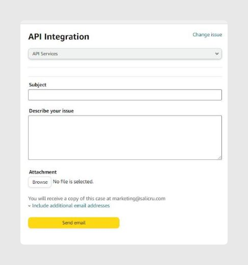Click inside the Describe your issue text area

point(125,137)
